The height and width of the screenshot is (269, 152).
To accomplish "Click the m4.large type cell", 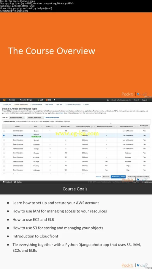I will [x=36, y=162].
